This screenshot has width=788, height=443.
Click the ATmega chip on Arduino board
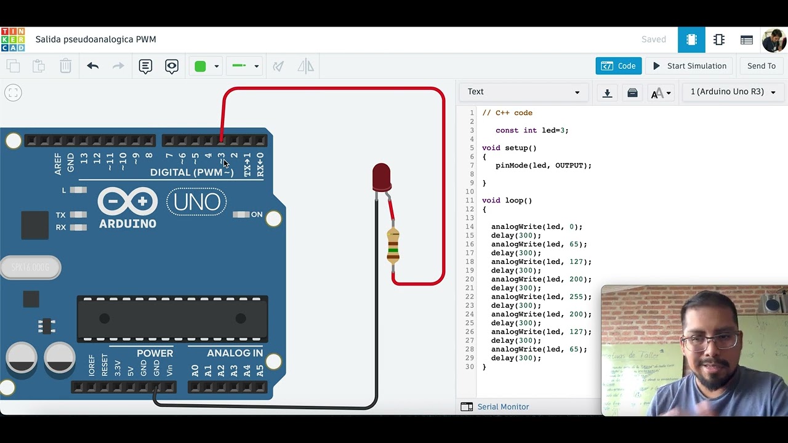(x=172, y=319)
